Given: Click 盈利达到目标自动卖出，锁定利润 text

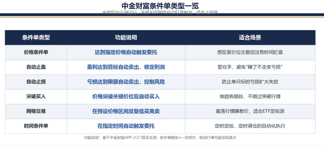Looking at the screenshot, I should click(126, 67).
